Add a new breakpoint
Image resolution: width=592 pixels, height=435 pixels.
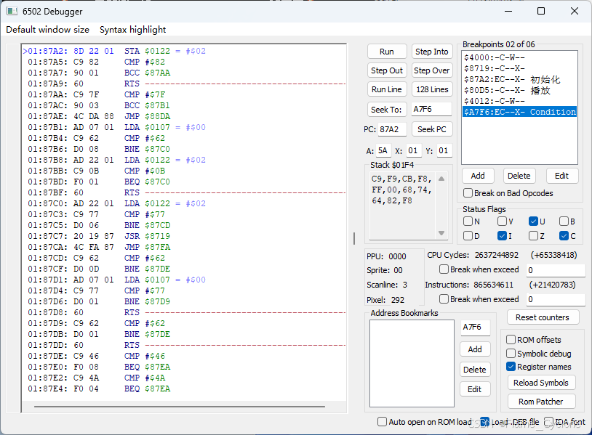tap(478, 176)
